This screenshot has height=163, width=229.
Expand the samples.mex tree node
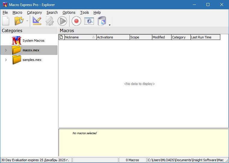pos(6,60)
